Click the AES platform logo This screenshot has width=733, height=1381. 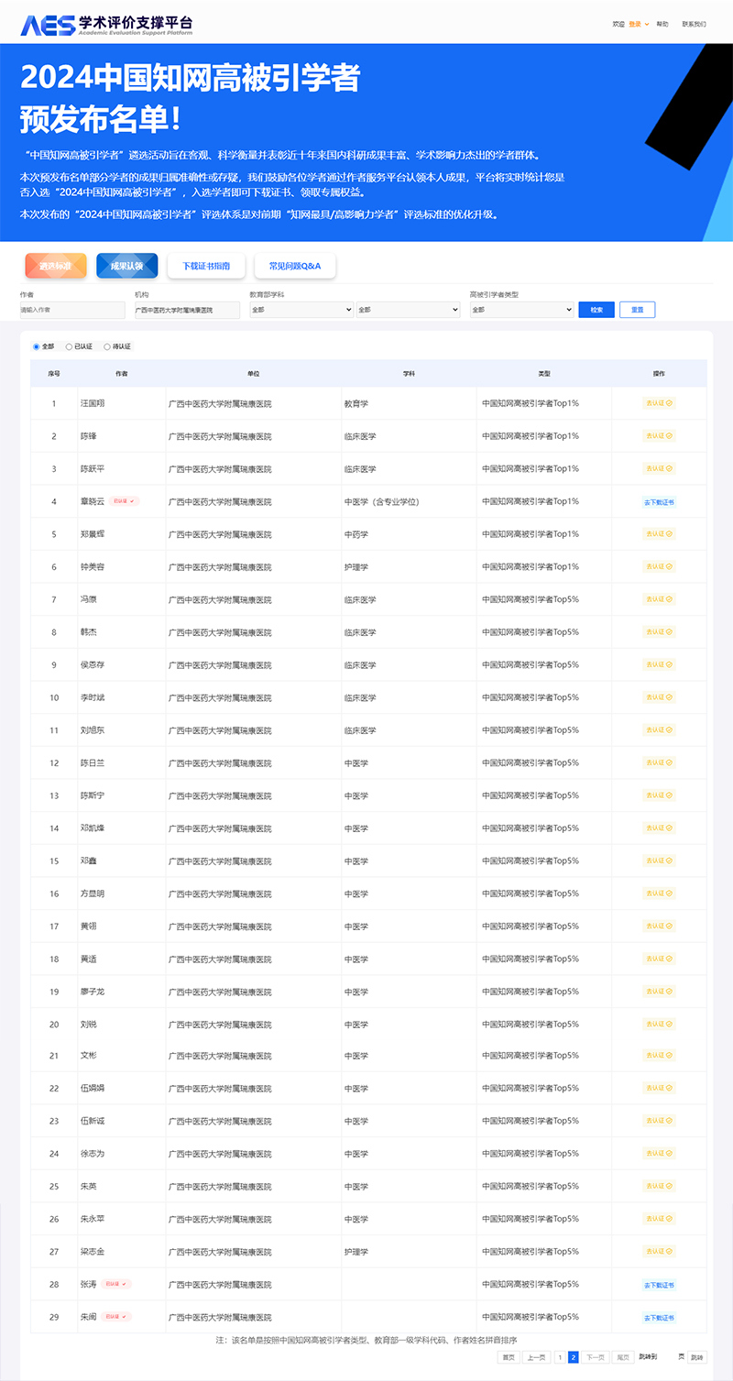50,23
